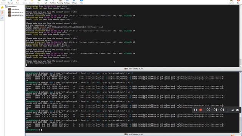The height and width of the screenshot is (136, 242).
Task: Click the upper terminal cursor line
Action: point(26,65)
